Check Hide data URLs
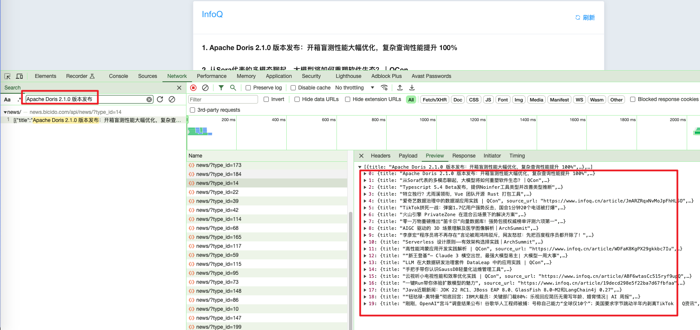700x330 pixels. point(297,99)
